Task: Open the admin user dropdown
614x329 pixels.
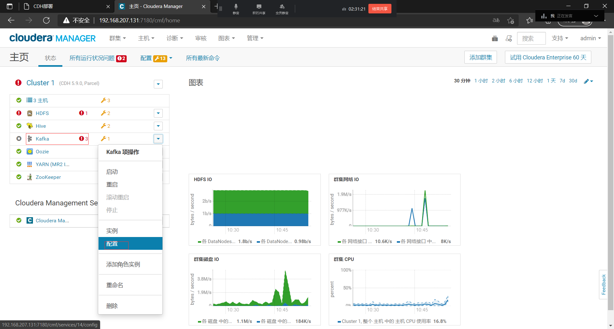Action: tap(591, 38)
